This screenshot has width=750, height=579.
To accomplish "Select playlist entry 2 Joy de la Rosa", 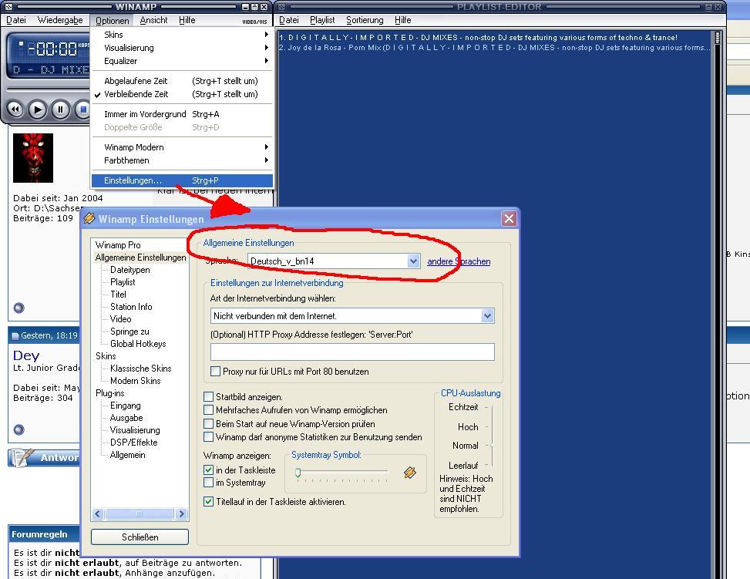I will tap(494, 47).
